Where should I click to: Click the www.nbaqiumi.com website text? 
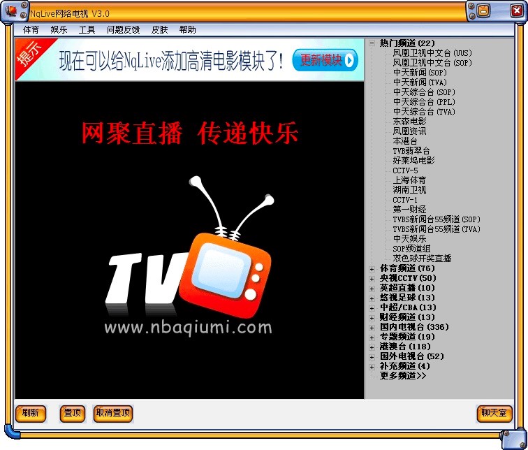188,328
